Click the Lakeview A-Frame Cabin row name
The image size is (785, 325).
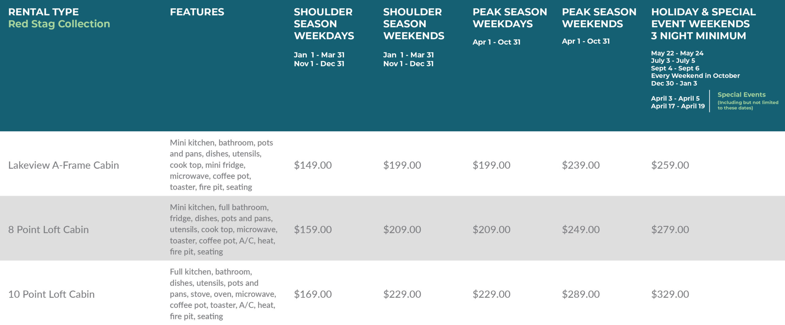pyautogui.click(x=63, y=165)
